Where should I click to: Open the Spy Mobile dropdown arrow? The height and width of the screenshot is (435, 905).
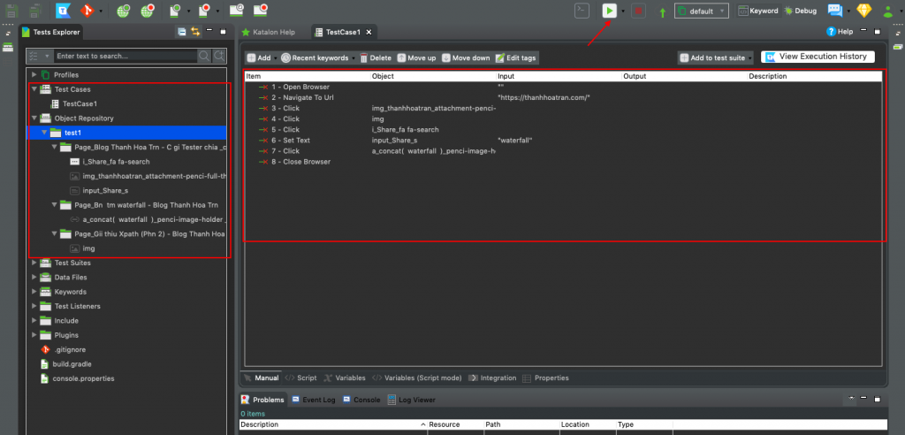pos(189,11)
